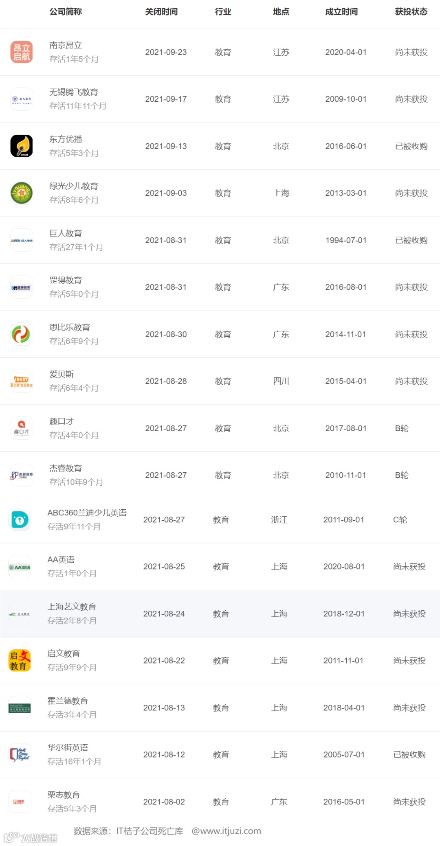Open the 启文教育 company link
The height and width of the screenshot is (846, 440).
tap(64, 653)
